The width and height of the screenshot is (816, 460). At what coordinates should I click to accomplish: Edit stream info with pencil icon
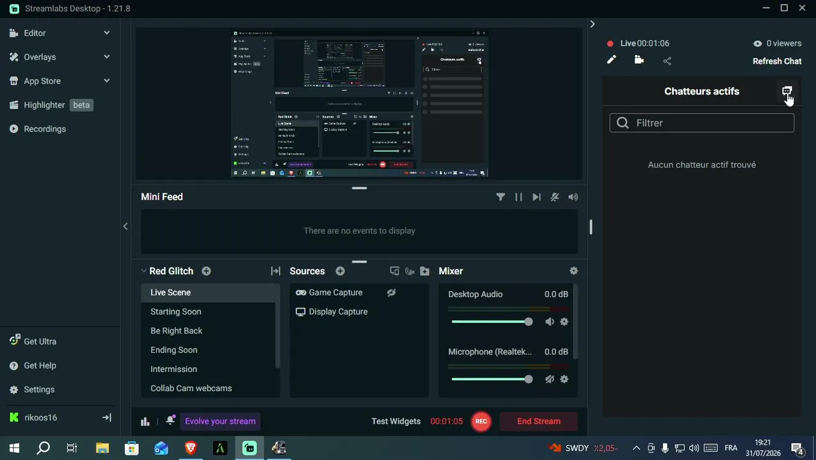611,60
